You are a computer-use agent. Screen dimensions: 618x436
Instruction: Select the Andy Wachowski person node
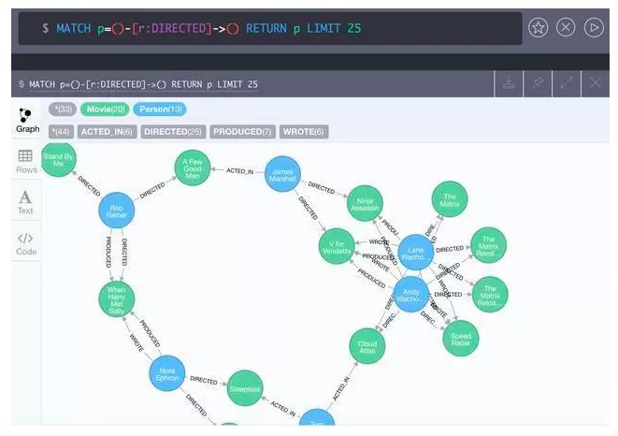(411, 295)
